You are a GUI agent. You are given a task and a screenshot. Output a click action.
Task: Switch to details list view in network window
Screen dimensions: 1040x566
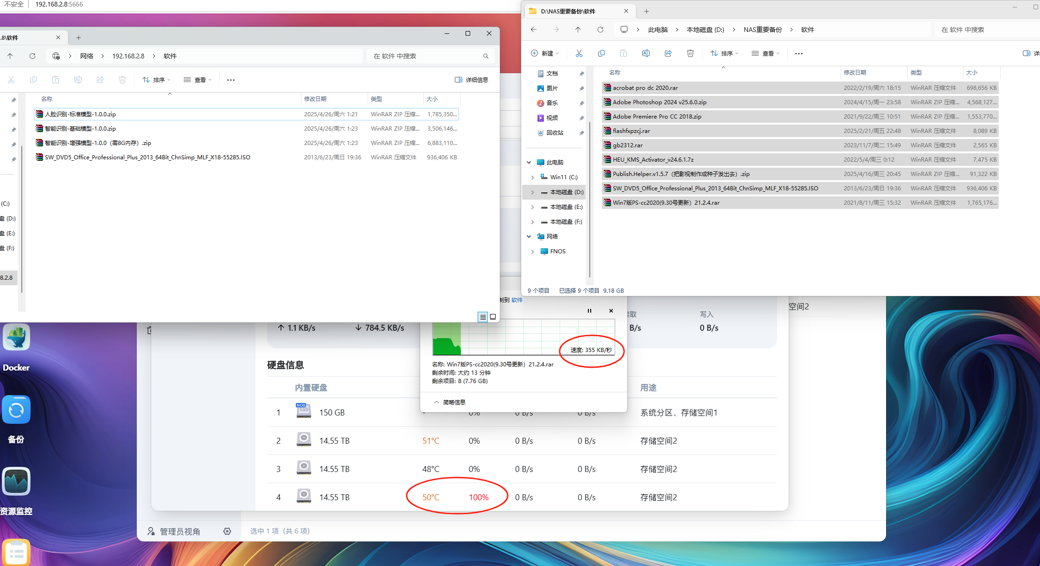483,317
